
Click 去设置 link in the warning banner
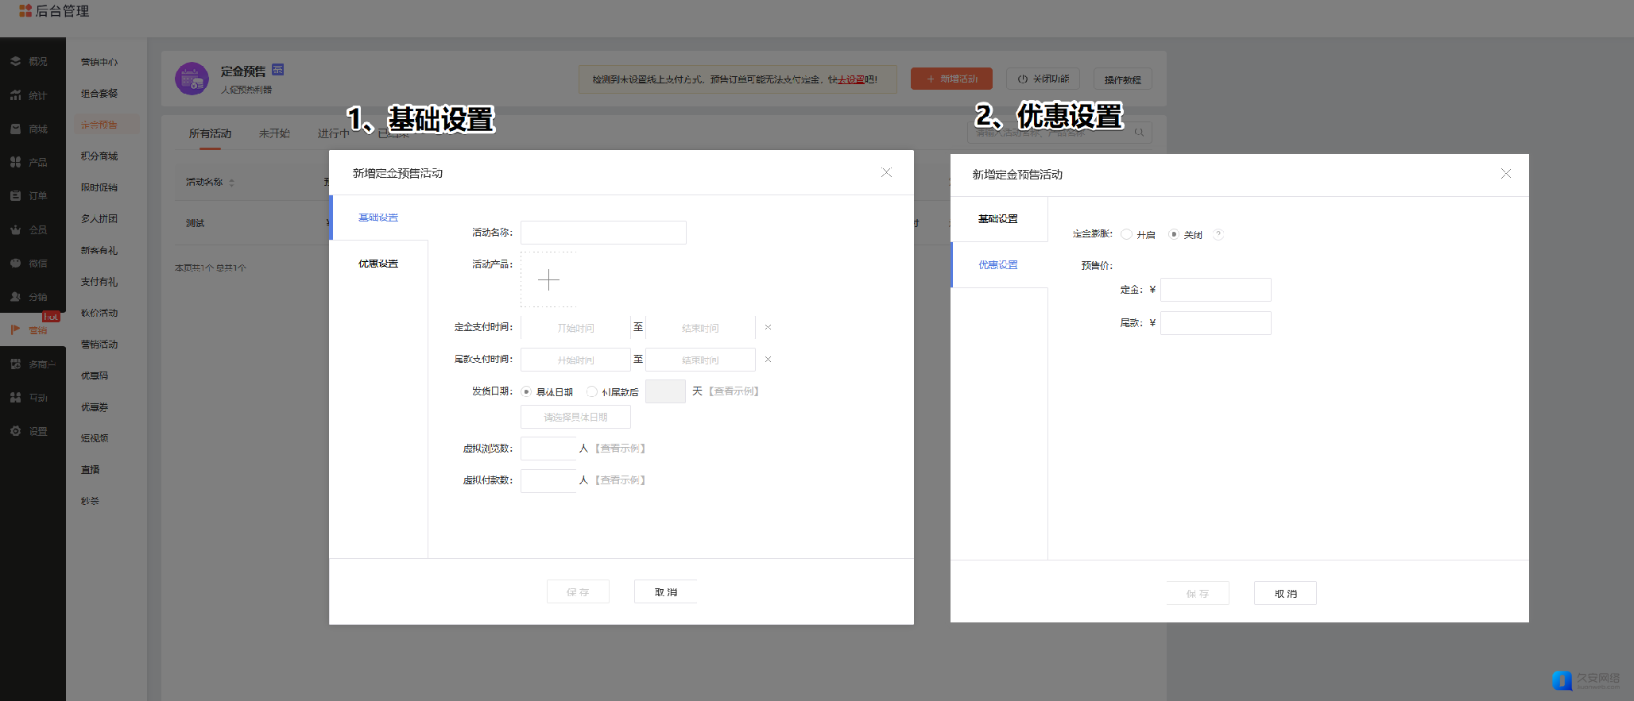pos(851,79)
